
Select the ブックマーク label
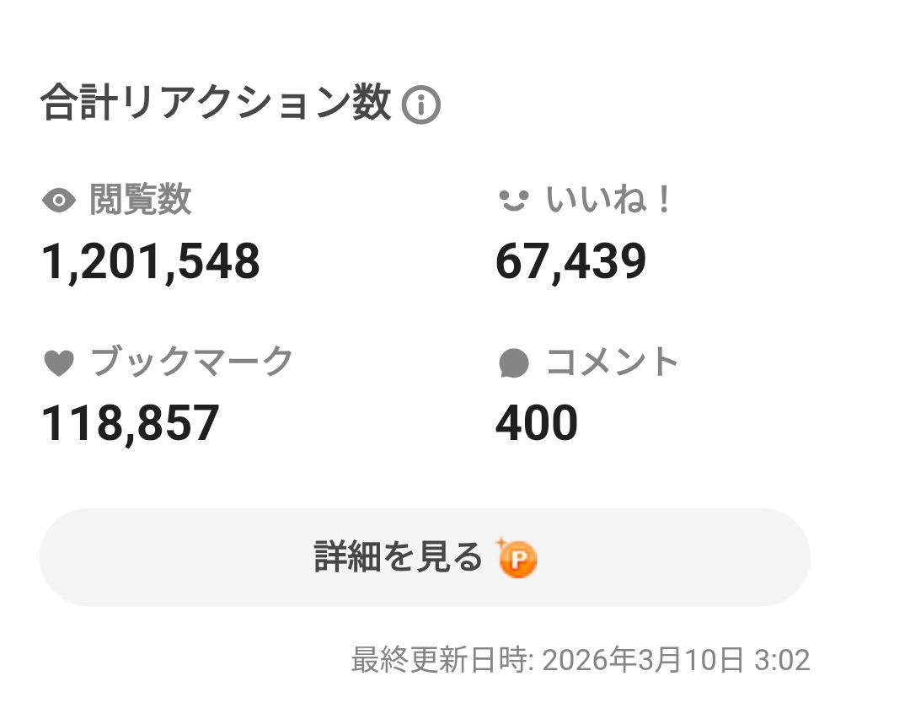191,362
